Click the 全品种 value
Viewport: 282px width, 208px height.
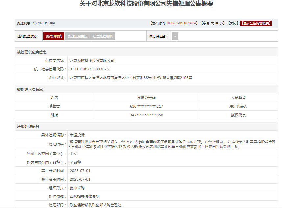click(x=75, y=163)
